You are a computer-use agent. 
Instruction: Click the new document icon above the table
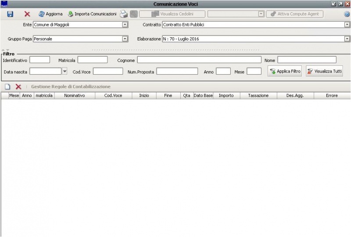tap(7, 86)
